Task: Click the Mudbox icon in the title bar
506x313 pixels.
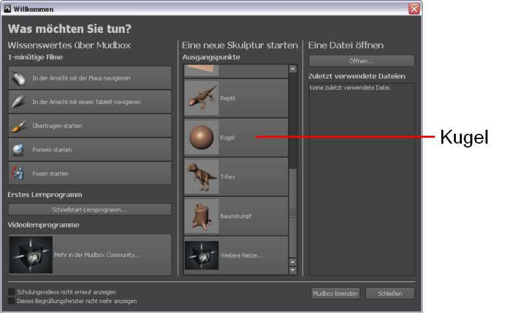Action: [7, 9]
